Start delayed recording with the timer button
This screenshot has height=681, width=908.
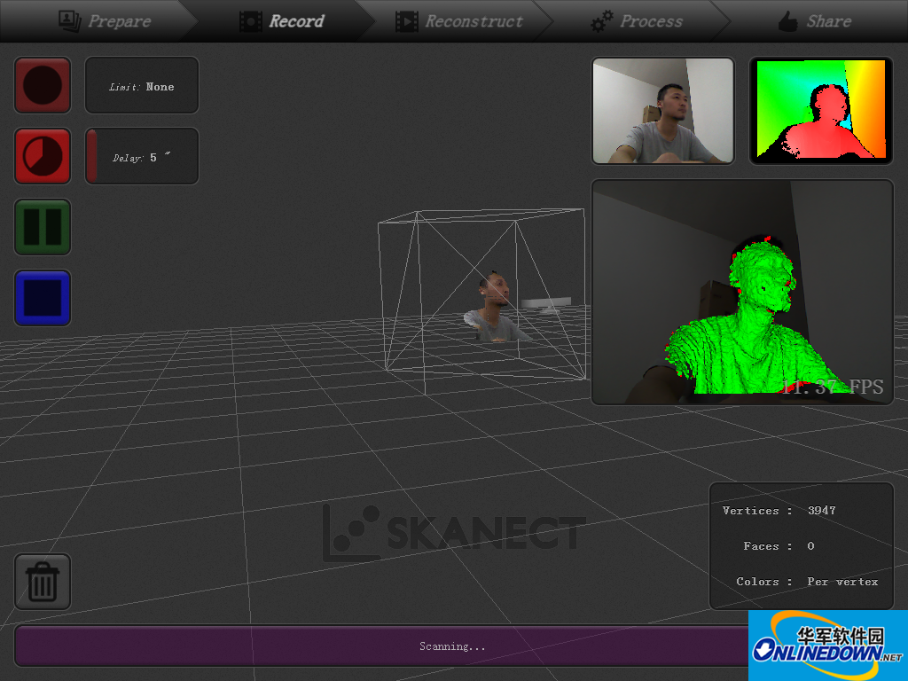click(x=43, y=156)
